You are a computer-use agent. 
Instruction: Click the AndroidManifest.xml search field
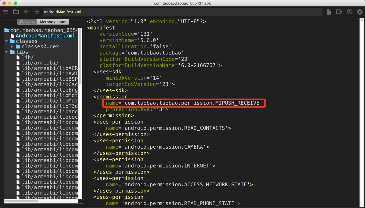click(182, 12)
